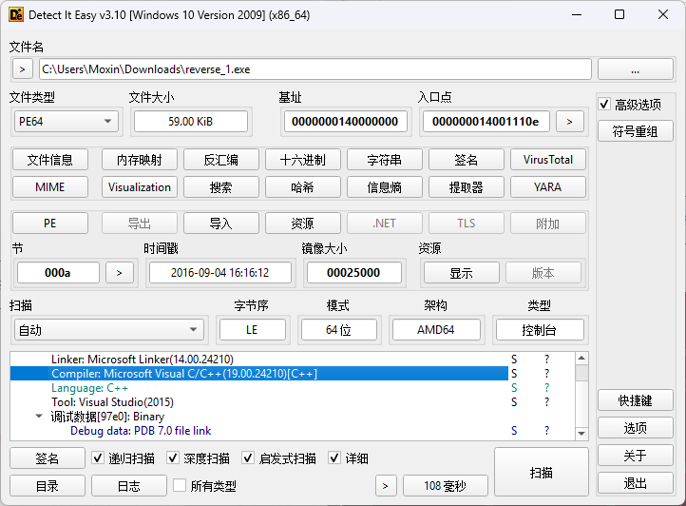Toggle the 高级选项 checkbox
This screenshot has width=686, height=506.
click(604, 105)
